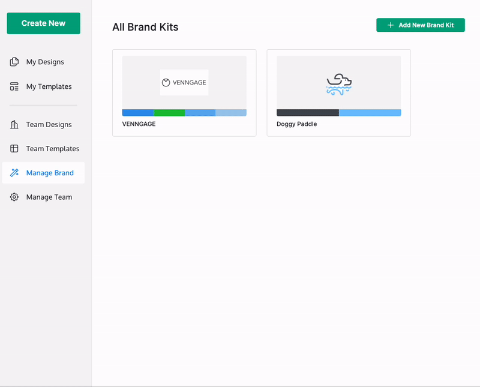Viewport: 480px width, 387px height.
Task: Click the plus icon on Add New Brand Kit
Action: 391,25
